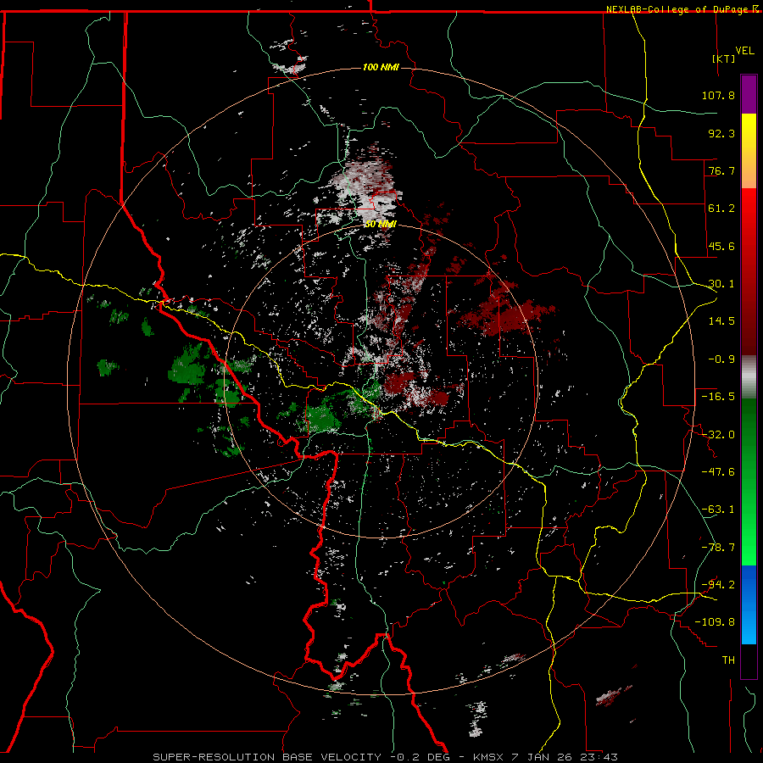
Task: Click the green segment of the velocity color bar
Action: pos(749,482)
